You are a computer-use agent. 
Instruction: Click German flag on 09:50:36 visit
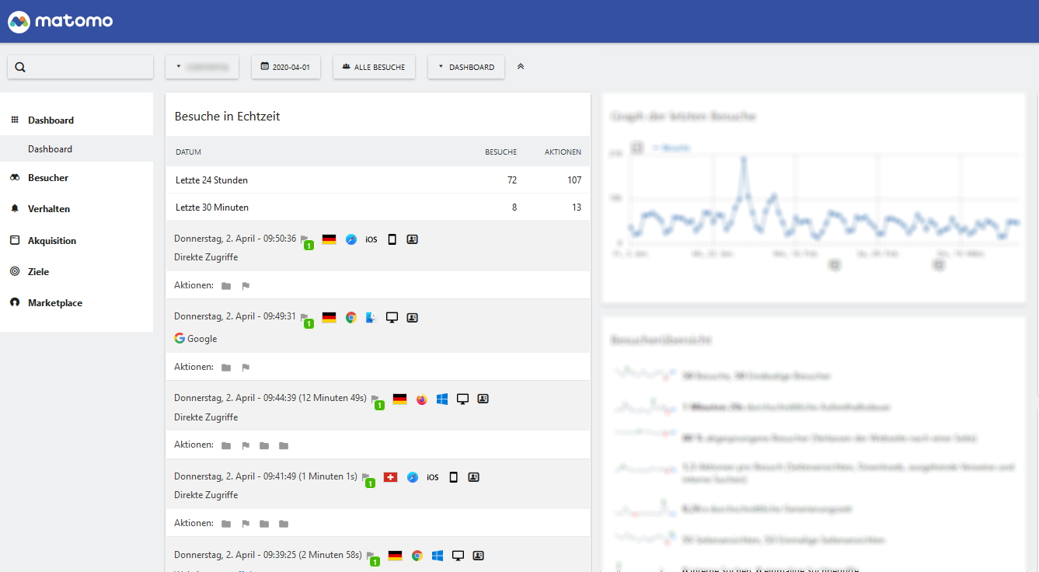[x=329, y=239]
